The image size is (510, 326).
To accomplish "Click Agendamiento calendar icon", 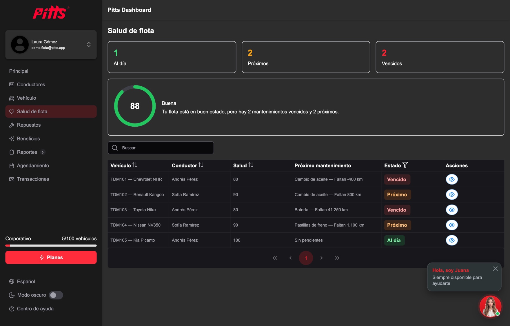I will (x=12, y=166).
